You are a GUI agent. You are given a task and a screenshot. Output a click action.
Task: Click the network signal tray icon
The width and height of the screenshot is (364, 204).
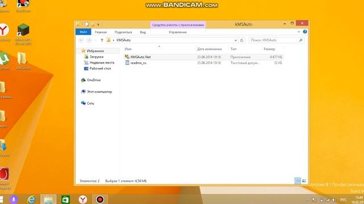click(x=328, y=200)
